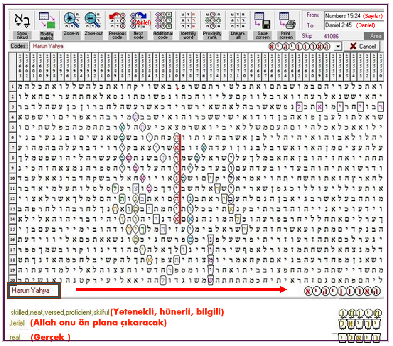
Task: Toggle the Show nikud icon
Action: 22,25
